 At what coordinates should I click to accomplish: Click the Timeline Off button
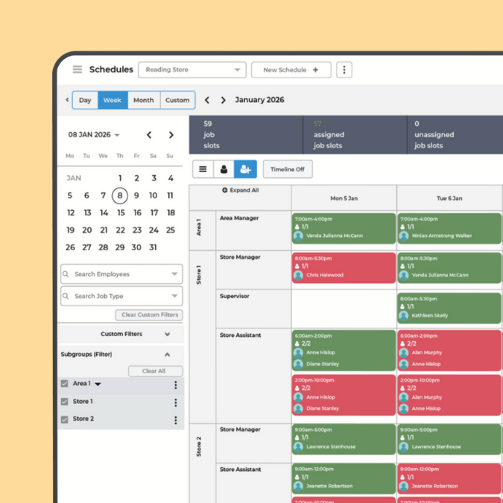click(x=287, y=170)
